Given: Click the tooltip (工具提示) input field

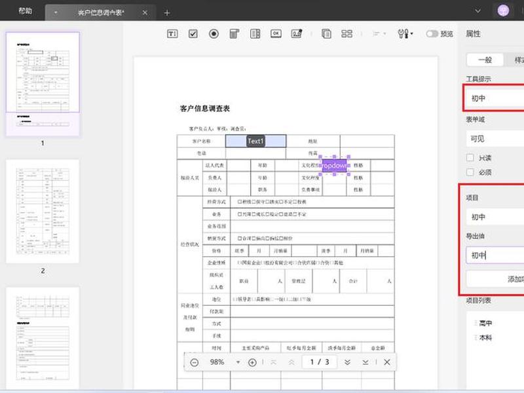Looking at the screenshot, I should [x=495, y=98].
